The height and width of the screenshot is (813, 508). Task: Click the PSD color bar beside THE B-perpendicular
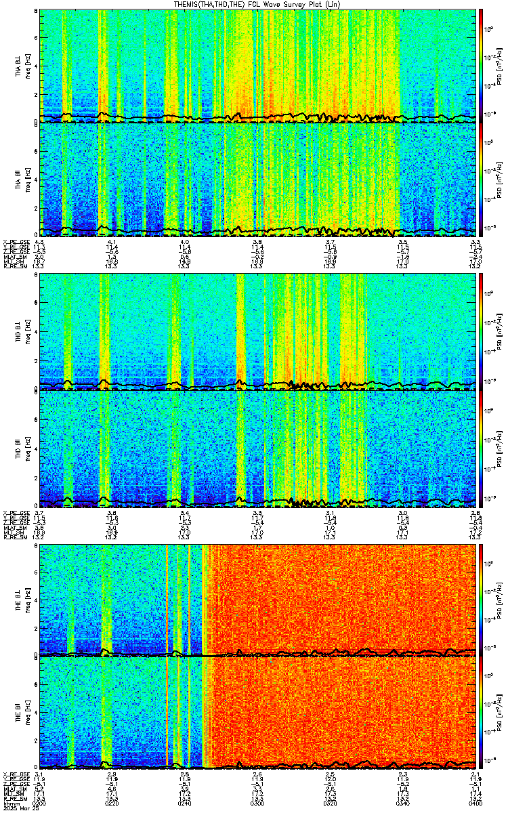point(481,600)
